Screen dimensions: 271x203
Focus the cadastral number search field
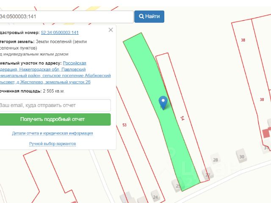coord(66,17)
